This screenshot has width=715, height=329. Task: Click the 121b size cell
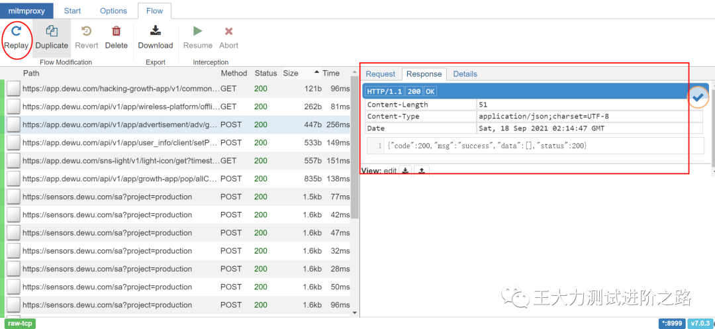312,89
